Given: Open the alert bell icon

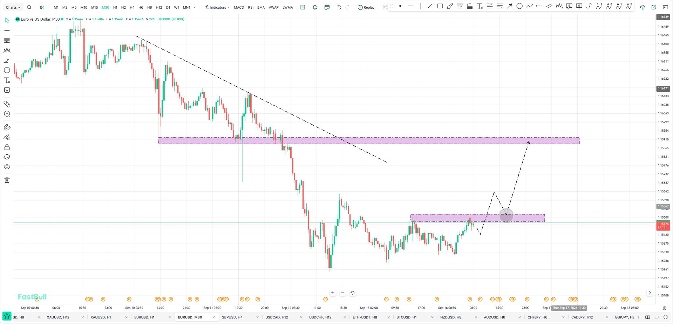Looking at the screenshot, I should click(315, 7).
